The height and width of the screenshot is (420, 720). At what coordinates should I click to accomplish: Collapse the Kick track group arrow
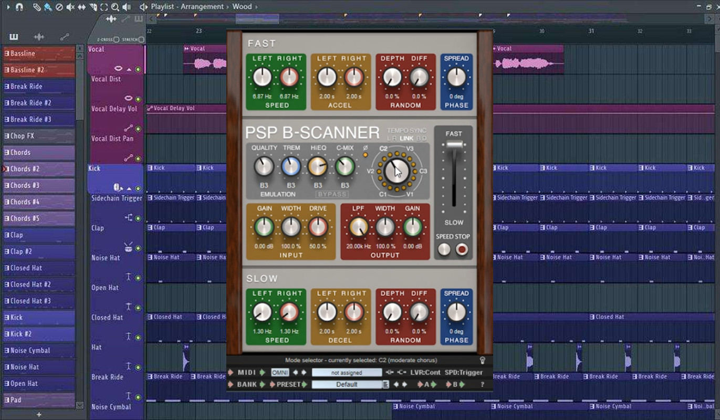point(129,188)
